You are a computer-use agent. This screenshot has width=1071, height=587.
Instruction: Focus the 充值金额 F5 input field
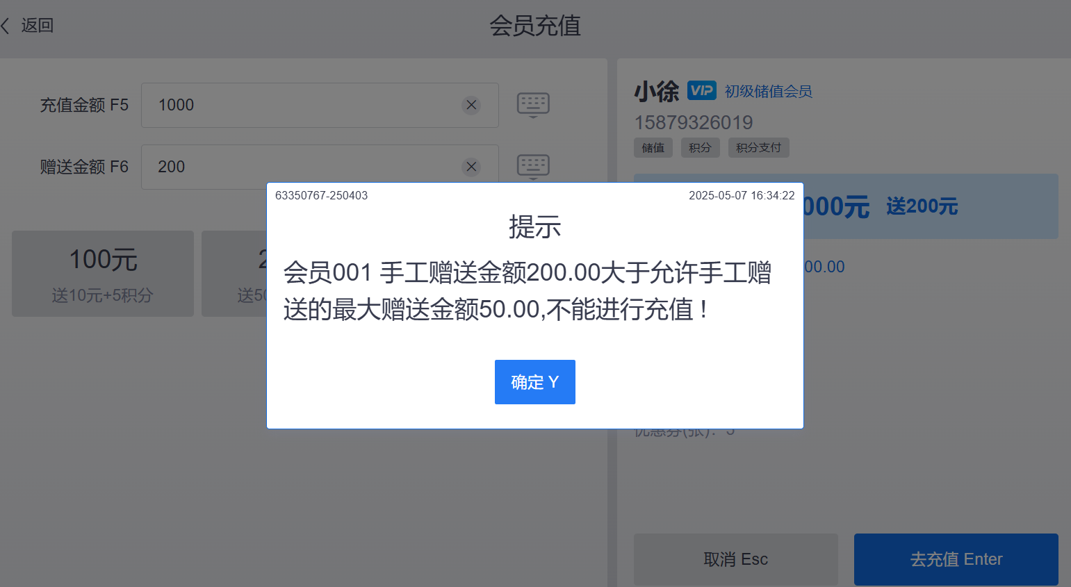click(320, 105)
